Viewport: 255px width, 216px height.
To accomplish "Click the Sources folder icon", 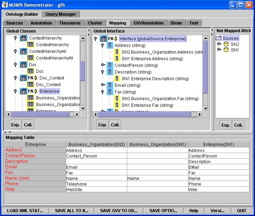I will 219,38.
